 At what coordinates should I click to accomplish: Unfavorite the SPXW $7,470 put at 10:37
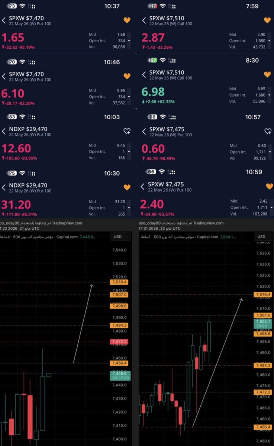pos(127,20)
